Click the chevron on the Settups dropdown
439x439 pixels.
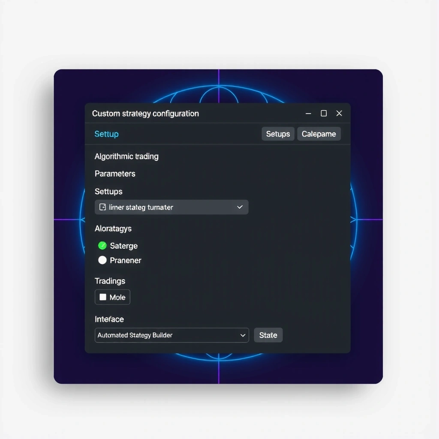point(240,207)
